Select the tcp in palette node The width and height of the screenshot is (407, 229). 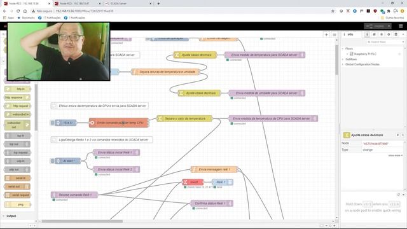tap(17, 135)
